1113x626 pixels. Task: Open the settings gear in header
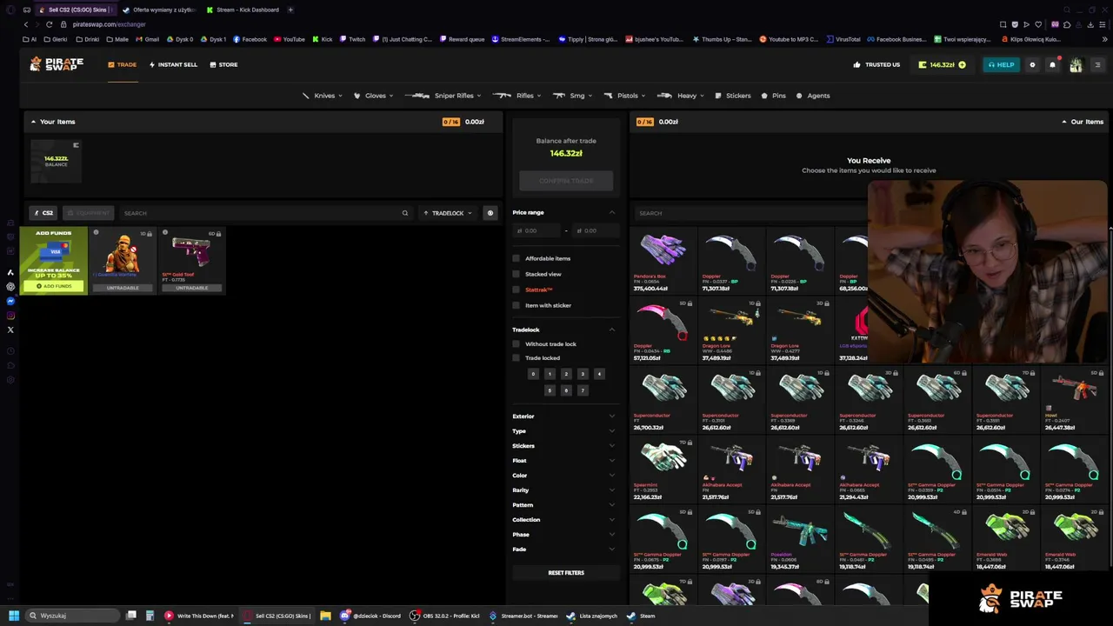pyautogui.click(x=1033, y=64)
